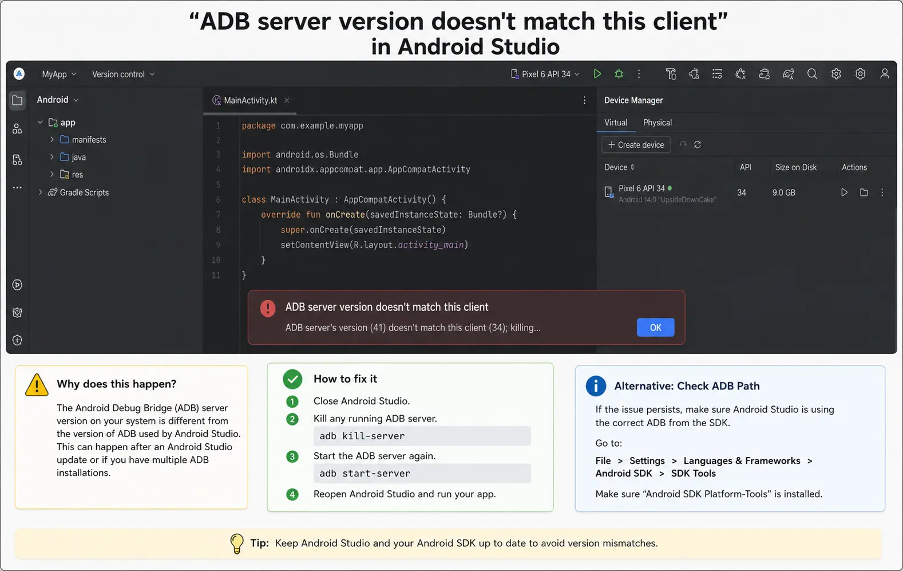The height and width of the screenshot is (571, 903).
Task: Select the MainActivity.kt editor tab
Action: tap(251, 100)
